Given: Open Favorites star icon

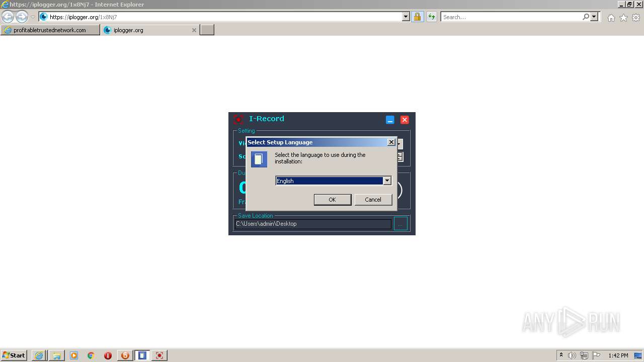Looking at the screenshot, I should 623,18.
